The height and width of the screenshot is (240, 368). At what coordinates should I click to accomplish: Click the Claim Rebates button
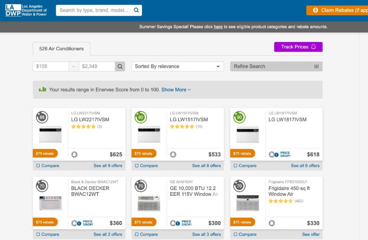click(x=337, y=10)
